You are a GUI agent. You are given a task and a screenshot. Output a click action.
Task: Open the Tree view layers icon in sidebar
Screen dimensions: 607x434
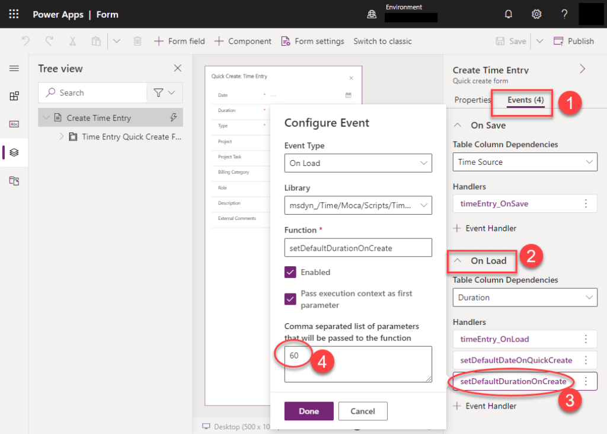click(x=14, y=152)
